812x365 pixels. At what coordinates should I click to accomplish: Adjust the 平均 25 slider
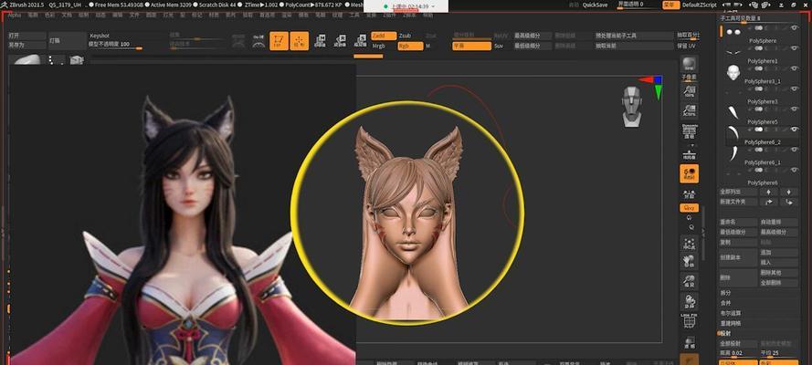779,354
